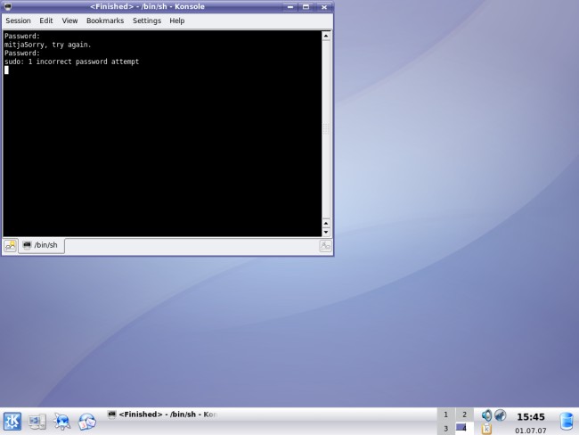Image resolution: width=579 pixels, height=435 pixels.
Task: Switch to virtual desktop 2
Action: pos(464,414)
